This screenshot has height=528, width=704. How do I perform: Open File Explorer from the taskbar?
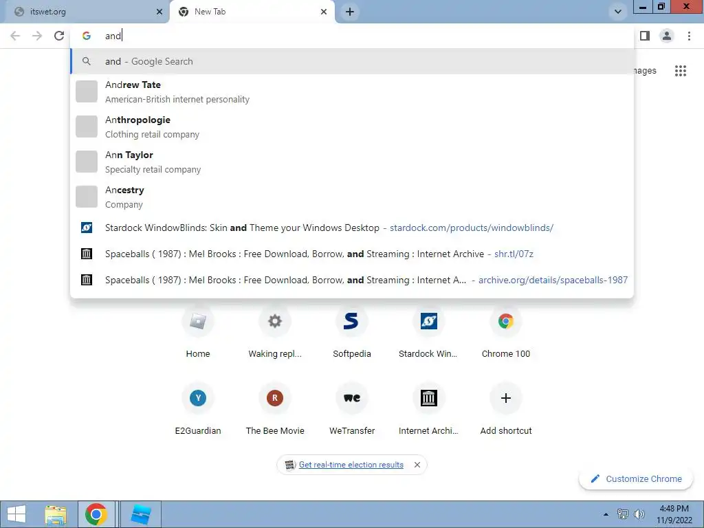[56, 514]
